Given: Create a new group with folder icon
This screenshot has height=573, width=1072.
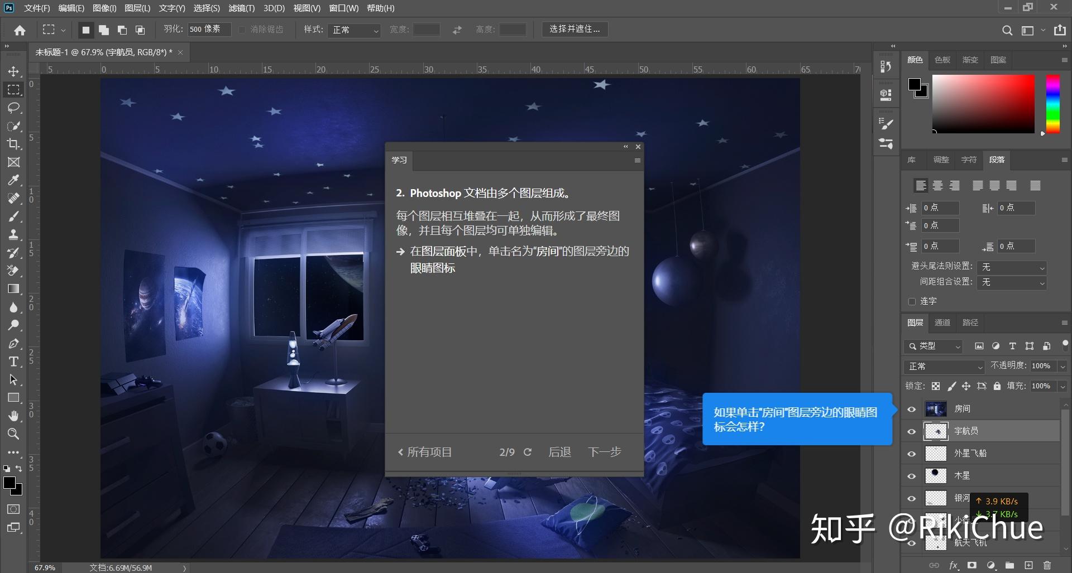Looking at the screenshot, I should click(1009, 565).
